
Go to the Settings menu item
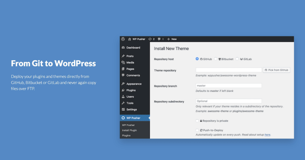(x=131, y=109)
